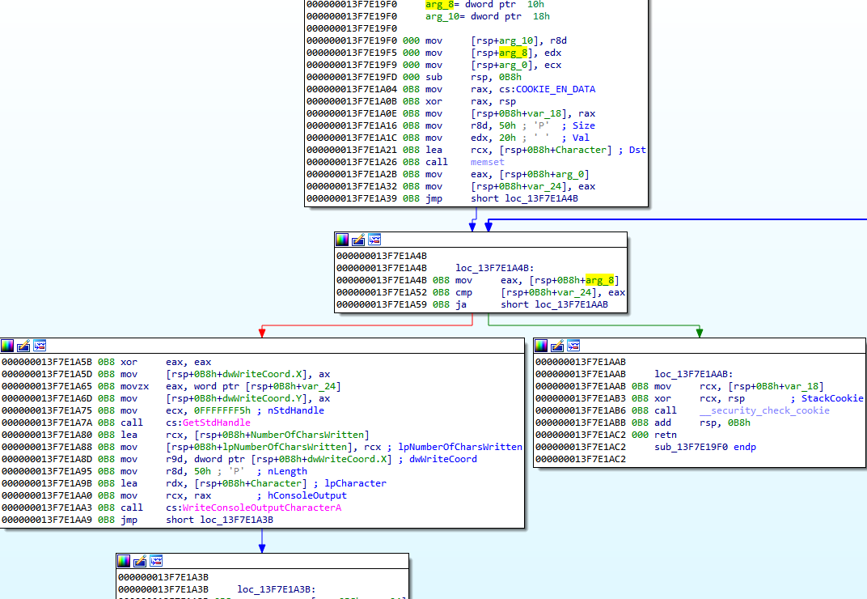Click highlighted arg_8 in 'mov eax' line

point(600,280)
